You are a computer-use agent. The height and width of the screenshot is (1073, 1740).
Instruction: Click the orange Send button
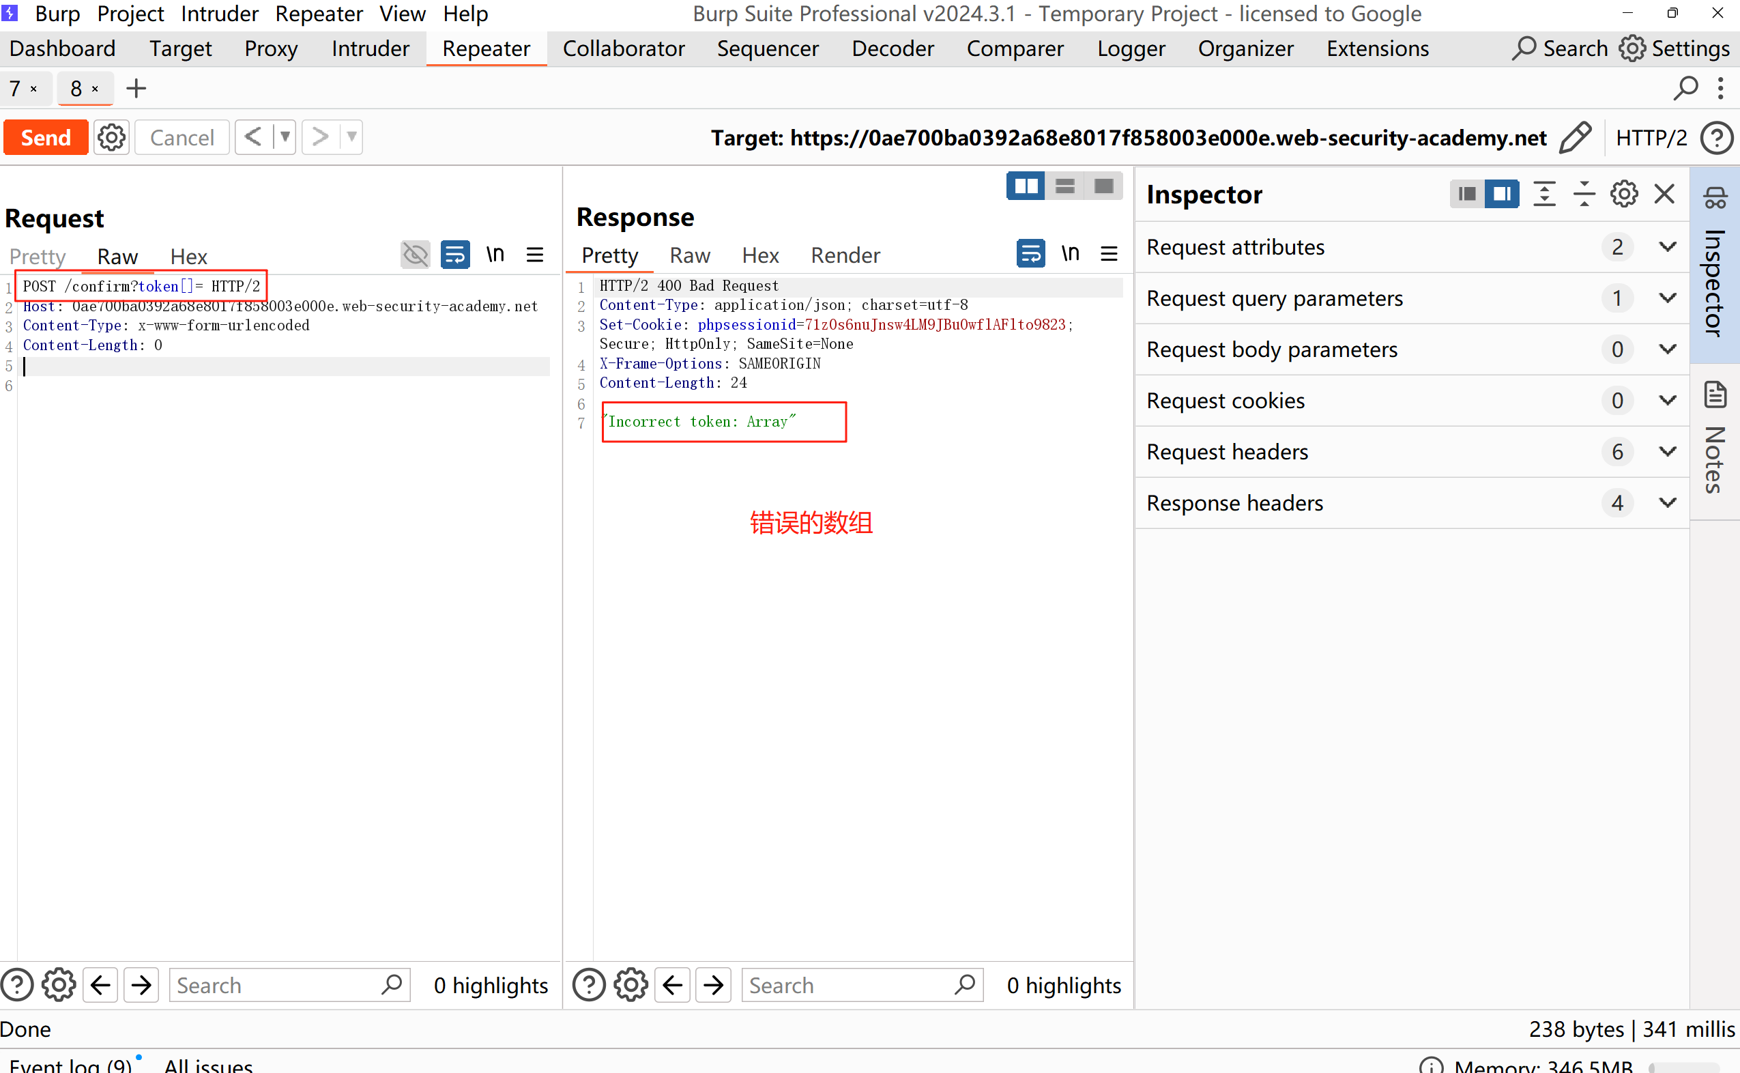pyautogui.click(x=46, y=138)
